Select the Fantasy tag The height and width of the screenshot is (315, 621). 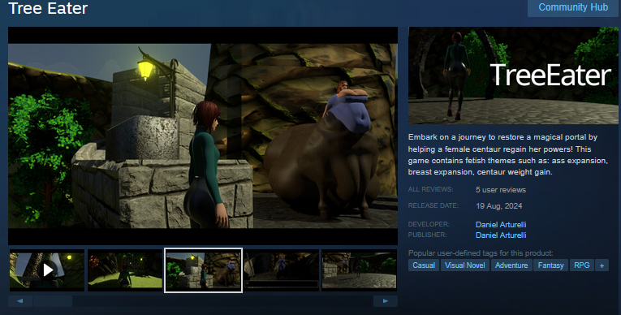tap(550, 265)
